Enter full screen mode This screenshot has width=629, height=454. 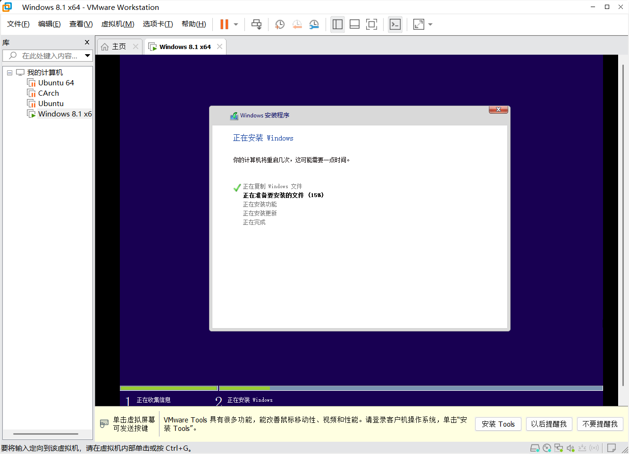point(371,25)
